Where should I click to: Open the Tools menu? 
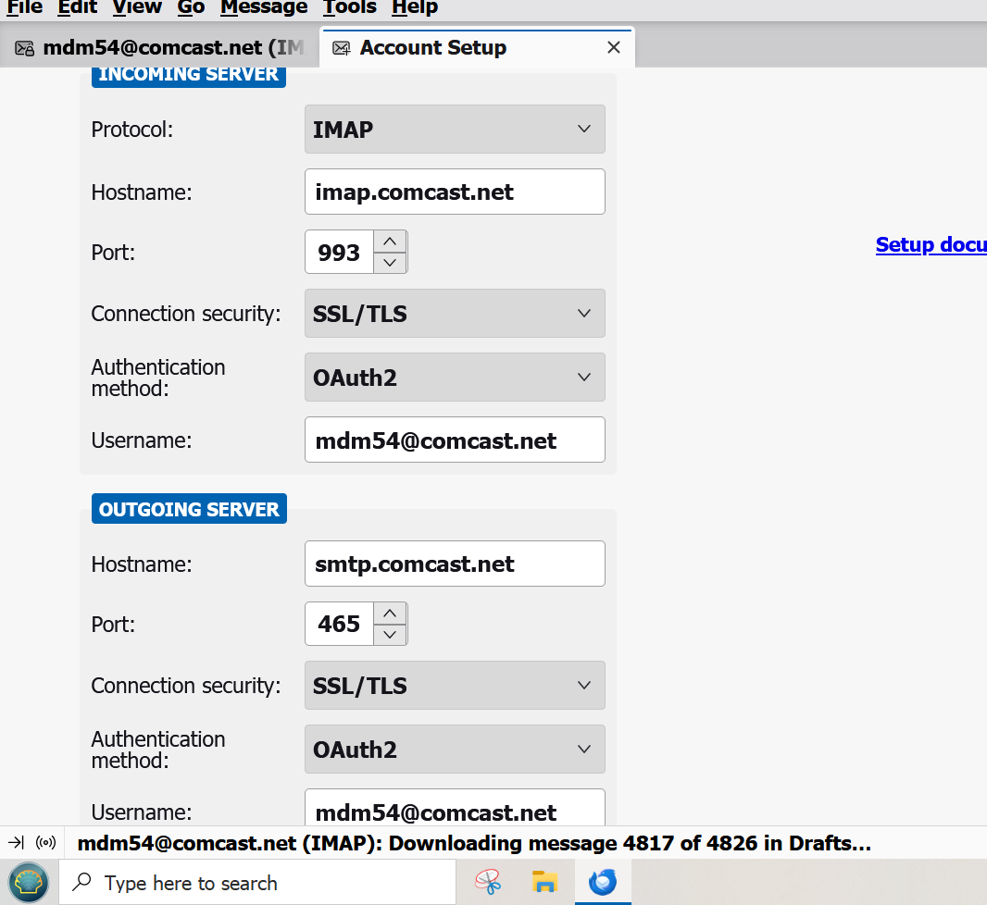click(x=349, y=7)
